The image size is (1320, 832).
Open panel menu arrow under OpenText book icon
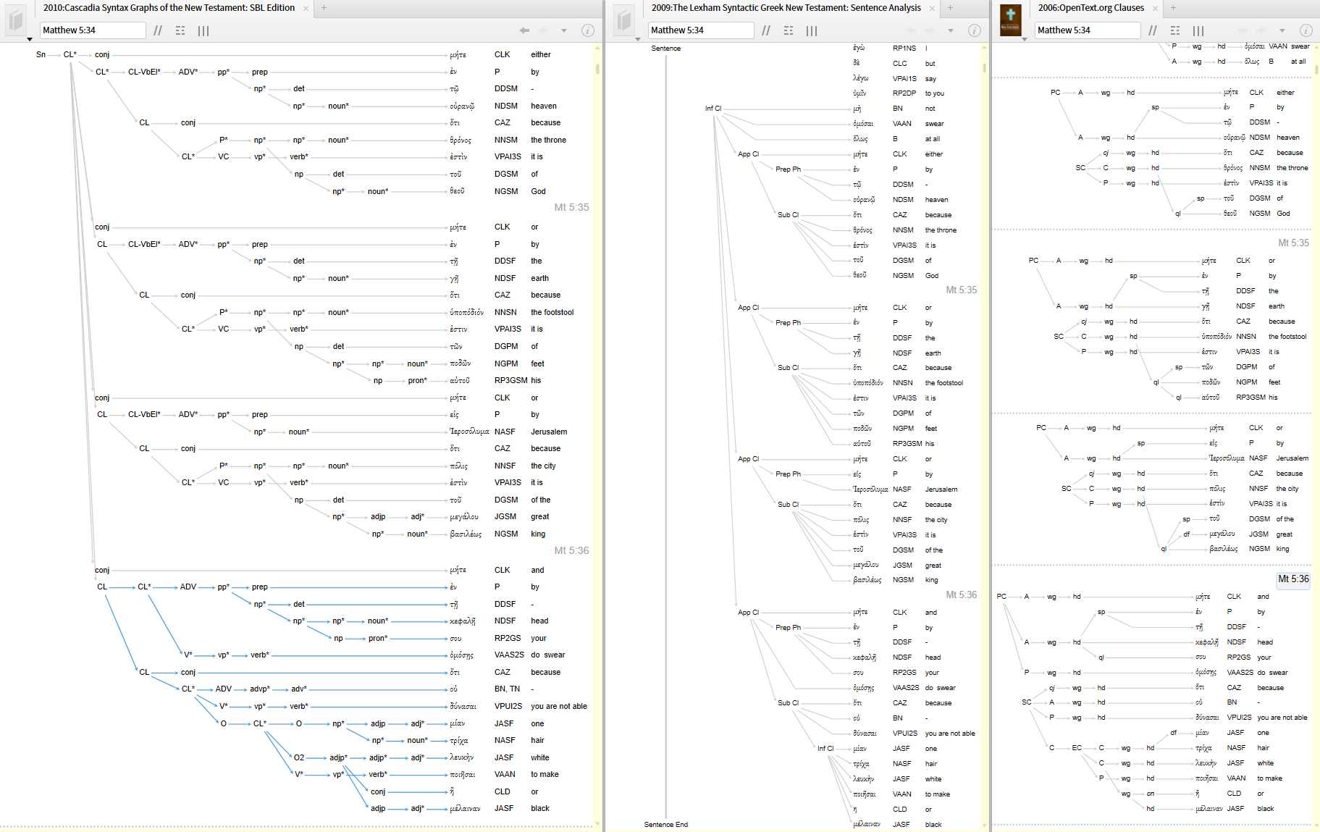1024,39
